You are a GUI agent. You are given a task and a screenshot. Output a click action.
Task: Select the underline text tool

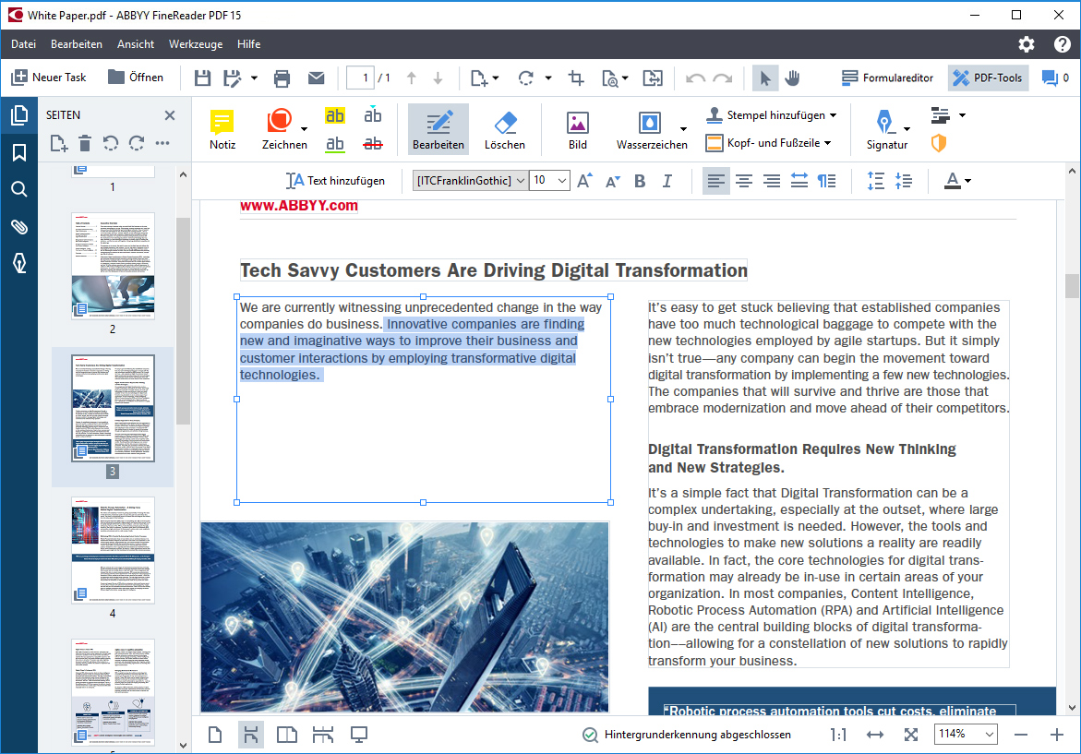coord(334,144)
